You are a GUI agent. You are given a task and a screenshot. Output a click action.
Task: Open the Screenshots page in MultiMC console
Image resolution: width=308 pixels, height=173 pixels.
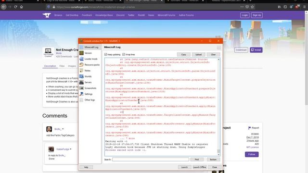tap(90, 88)
